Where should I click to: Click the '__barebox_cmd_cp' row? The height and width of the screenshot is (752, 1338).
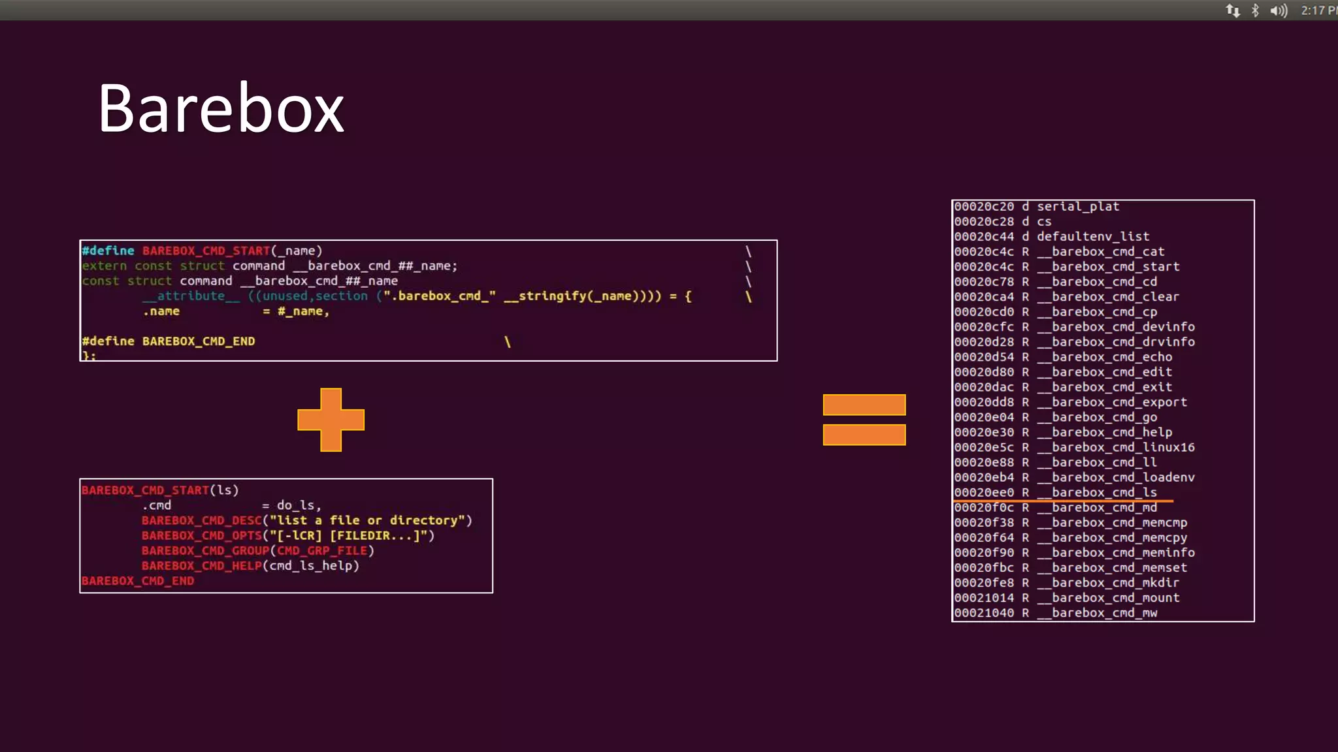pos(1056,311)
